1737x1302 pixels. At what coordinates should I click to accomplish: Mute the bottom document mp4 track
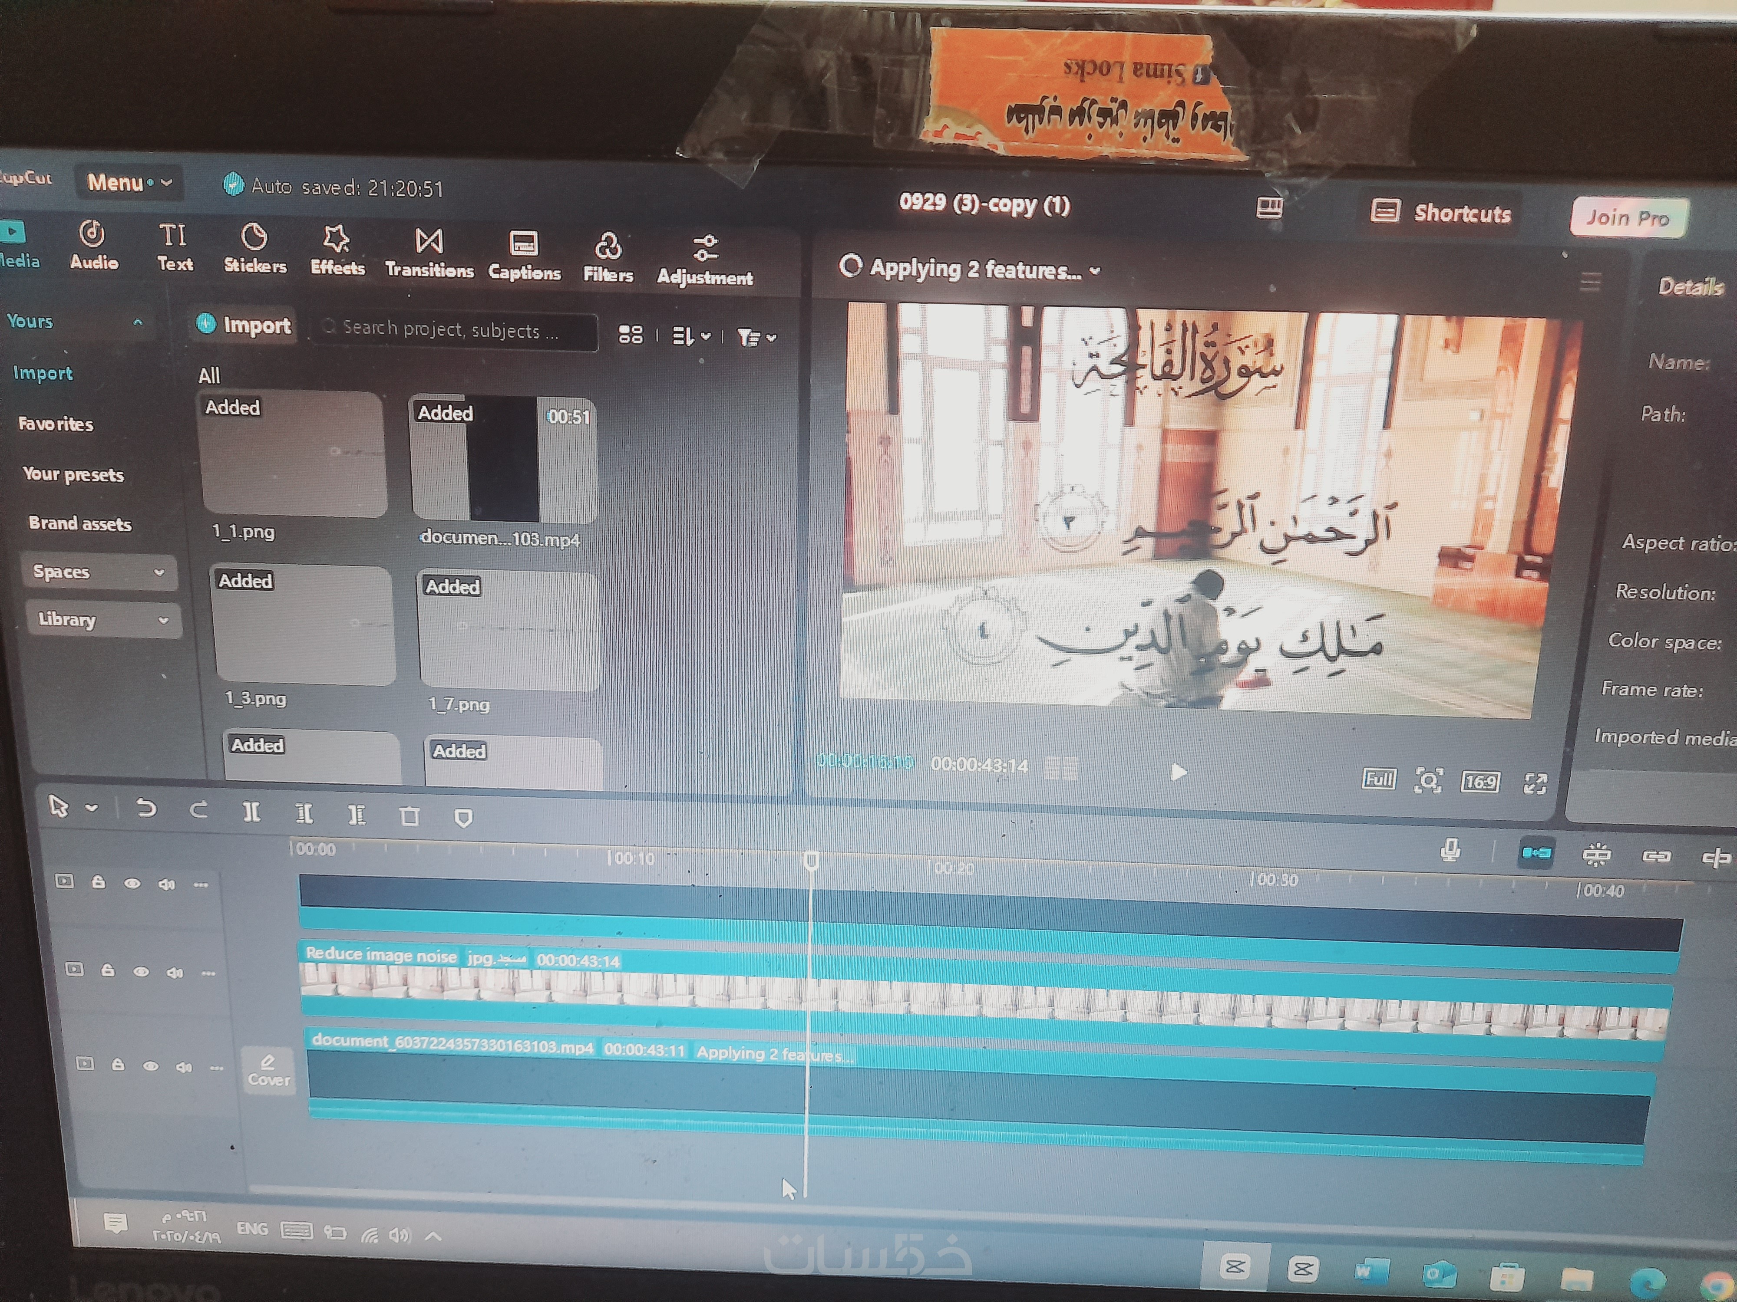point(184,1067)
